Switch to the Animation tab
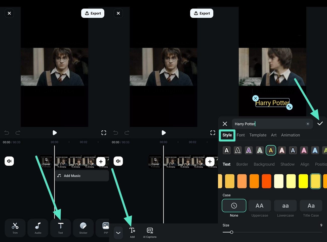327x242 pixels. pos(291,135)
